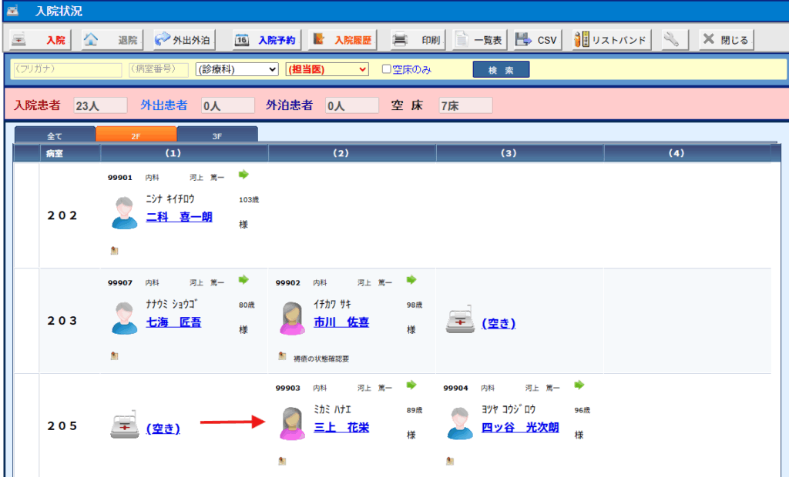This screenshot has width=789, height=477.
Task: Click the フリガナ input field
Action: click(x=66, y=69)
